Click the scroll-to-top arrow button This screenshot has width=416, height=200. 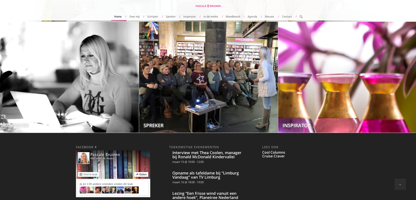[x=400, y=184]
